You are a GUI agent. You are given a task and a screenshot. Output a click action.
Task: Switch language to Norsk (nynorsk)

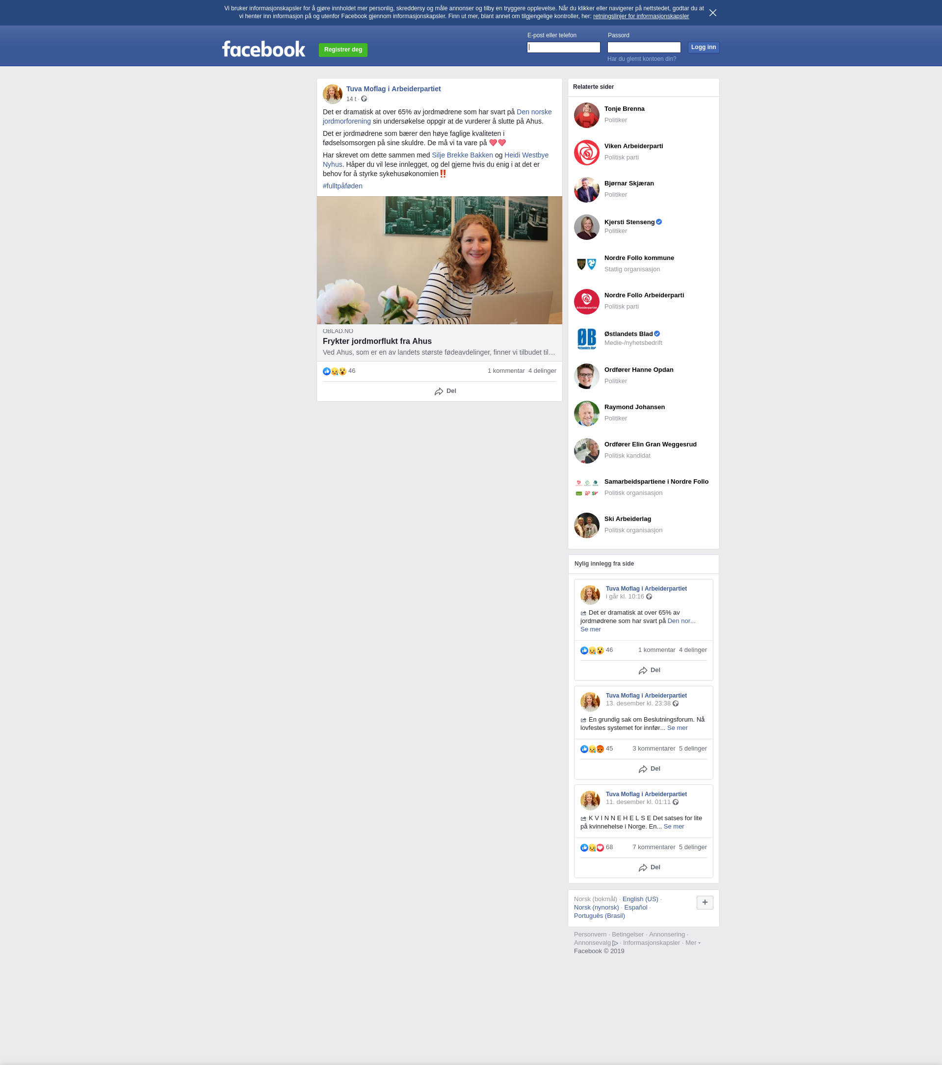[x=596, y=908]
